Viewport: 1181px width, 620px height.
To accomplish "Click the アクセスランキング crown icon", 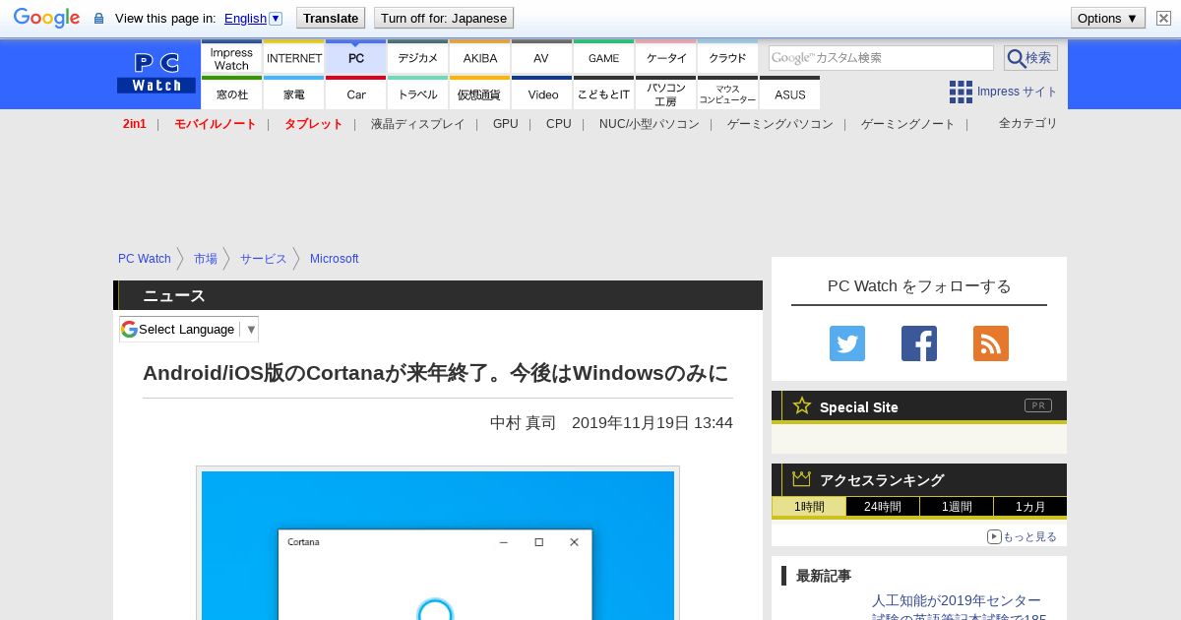I will tap(802, 478).
